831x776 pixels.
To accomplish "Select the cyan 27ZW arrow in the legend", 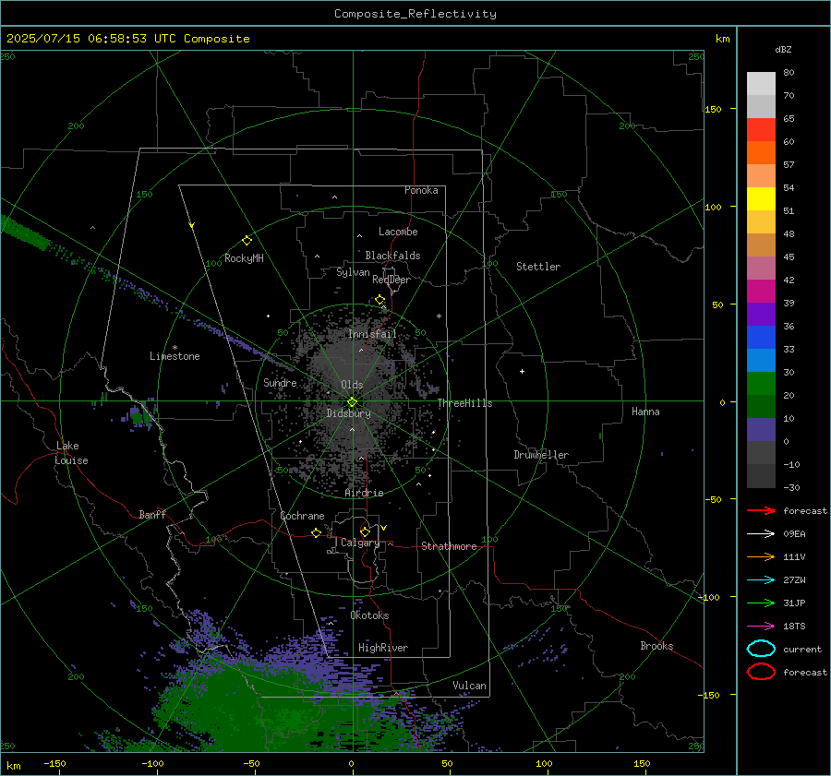I will point(761,580).
